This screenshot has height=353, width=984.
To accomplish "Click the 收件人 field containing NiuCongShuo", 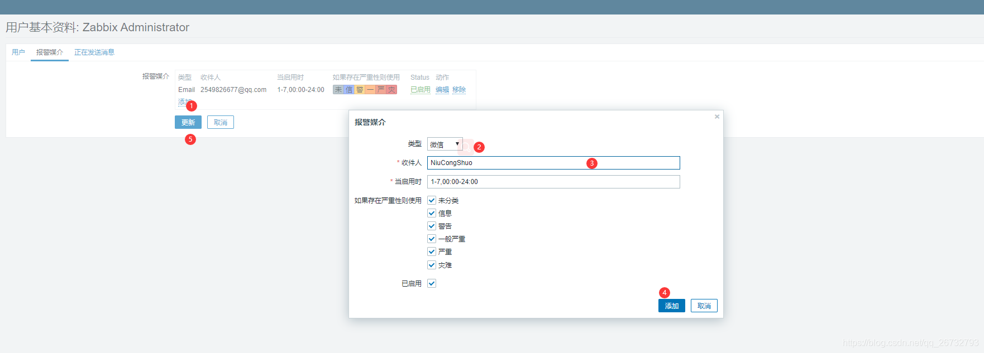I will click(x=553, y=163).
